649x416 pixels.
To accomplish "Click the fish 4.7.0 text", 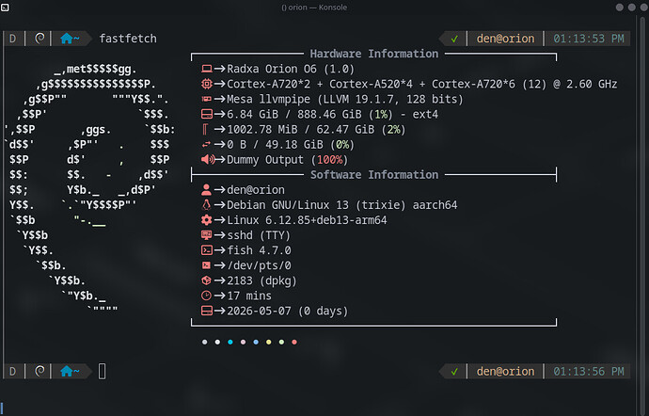I will point(259,250).
